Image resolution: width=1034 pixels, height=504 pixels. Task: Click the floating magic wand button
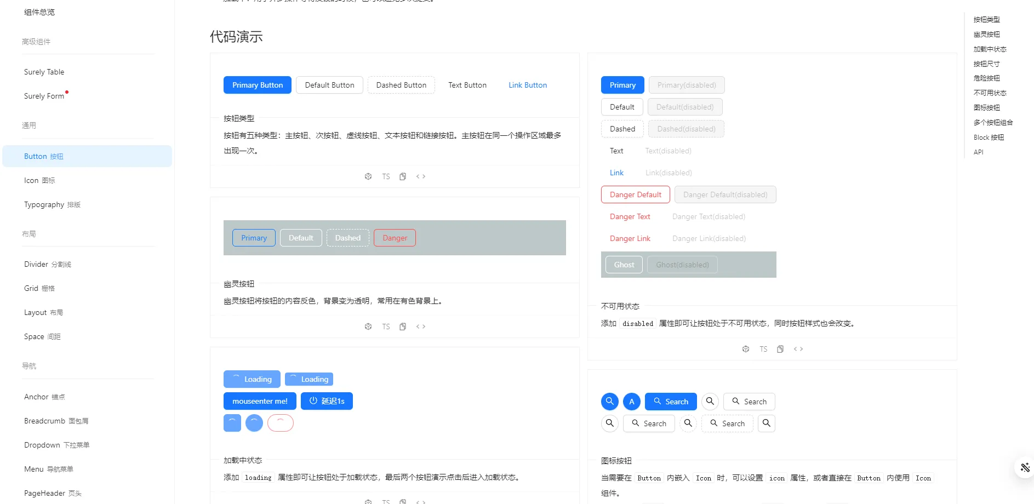pyautogui.click(x=1024, y=467)
